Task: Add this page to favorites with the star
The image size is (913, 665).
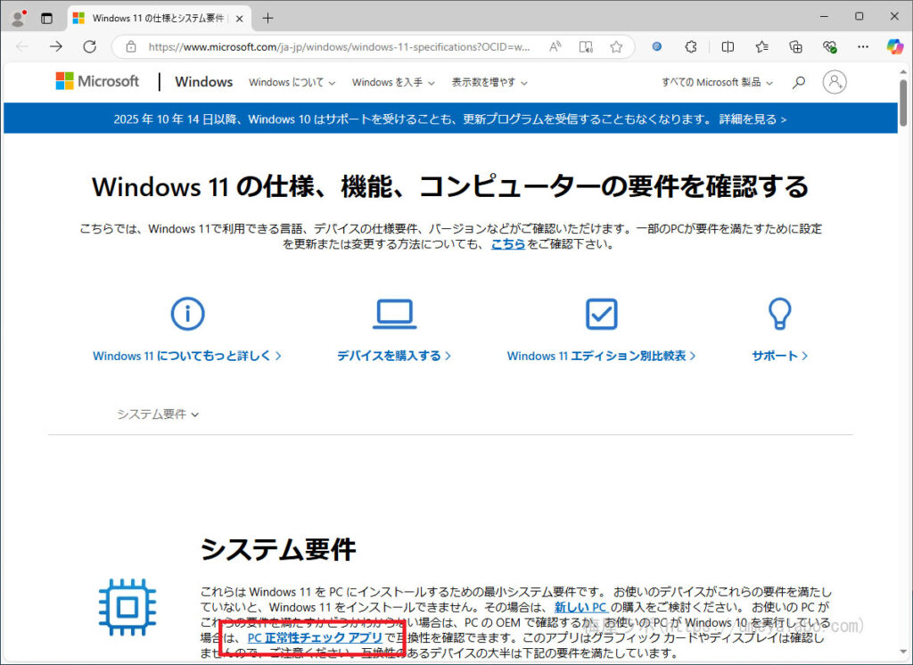Action: pos(616,46)
